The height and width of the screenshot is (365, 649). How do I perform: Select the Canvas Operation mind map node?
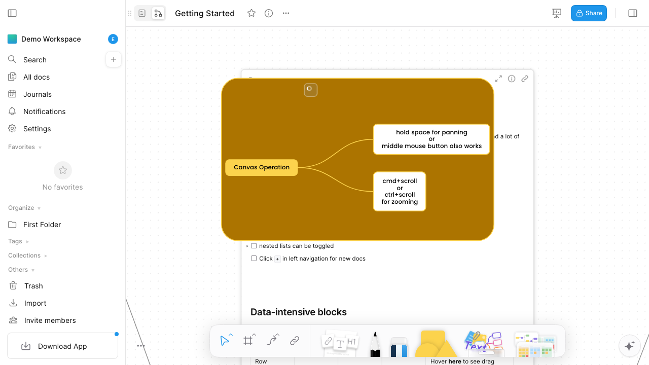coord(262,167)
